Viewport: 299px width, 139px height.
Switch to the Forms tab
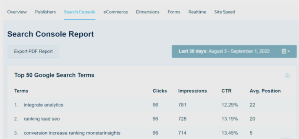174,12
